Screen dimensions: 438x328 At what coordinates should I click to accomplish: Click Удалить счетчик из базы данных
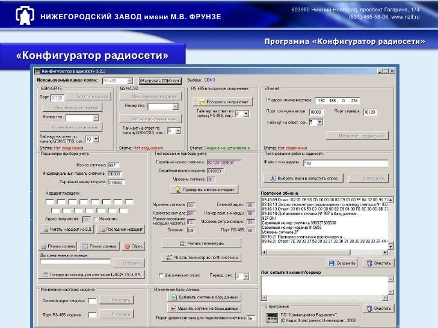[x=204, y=308]
